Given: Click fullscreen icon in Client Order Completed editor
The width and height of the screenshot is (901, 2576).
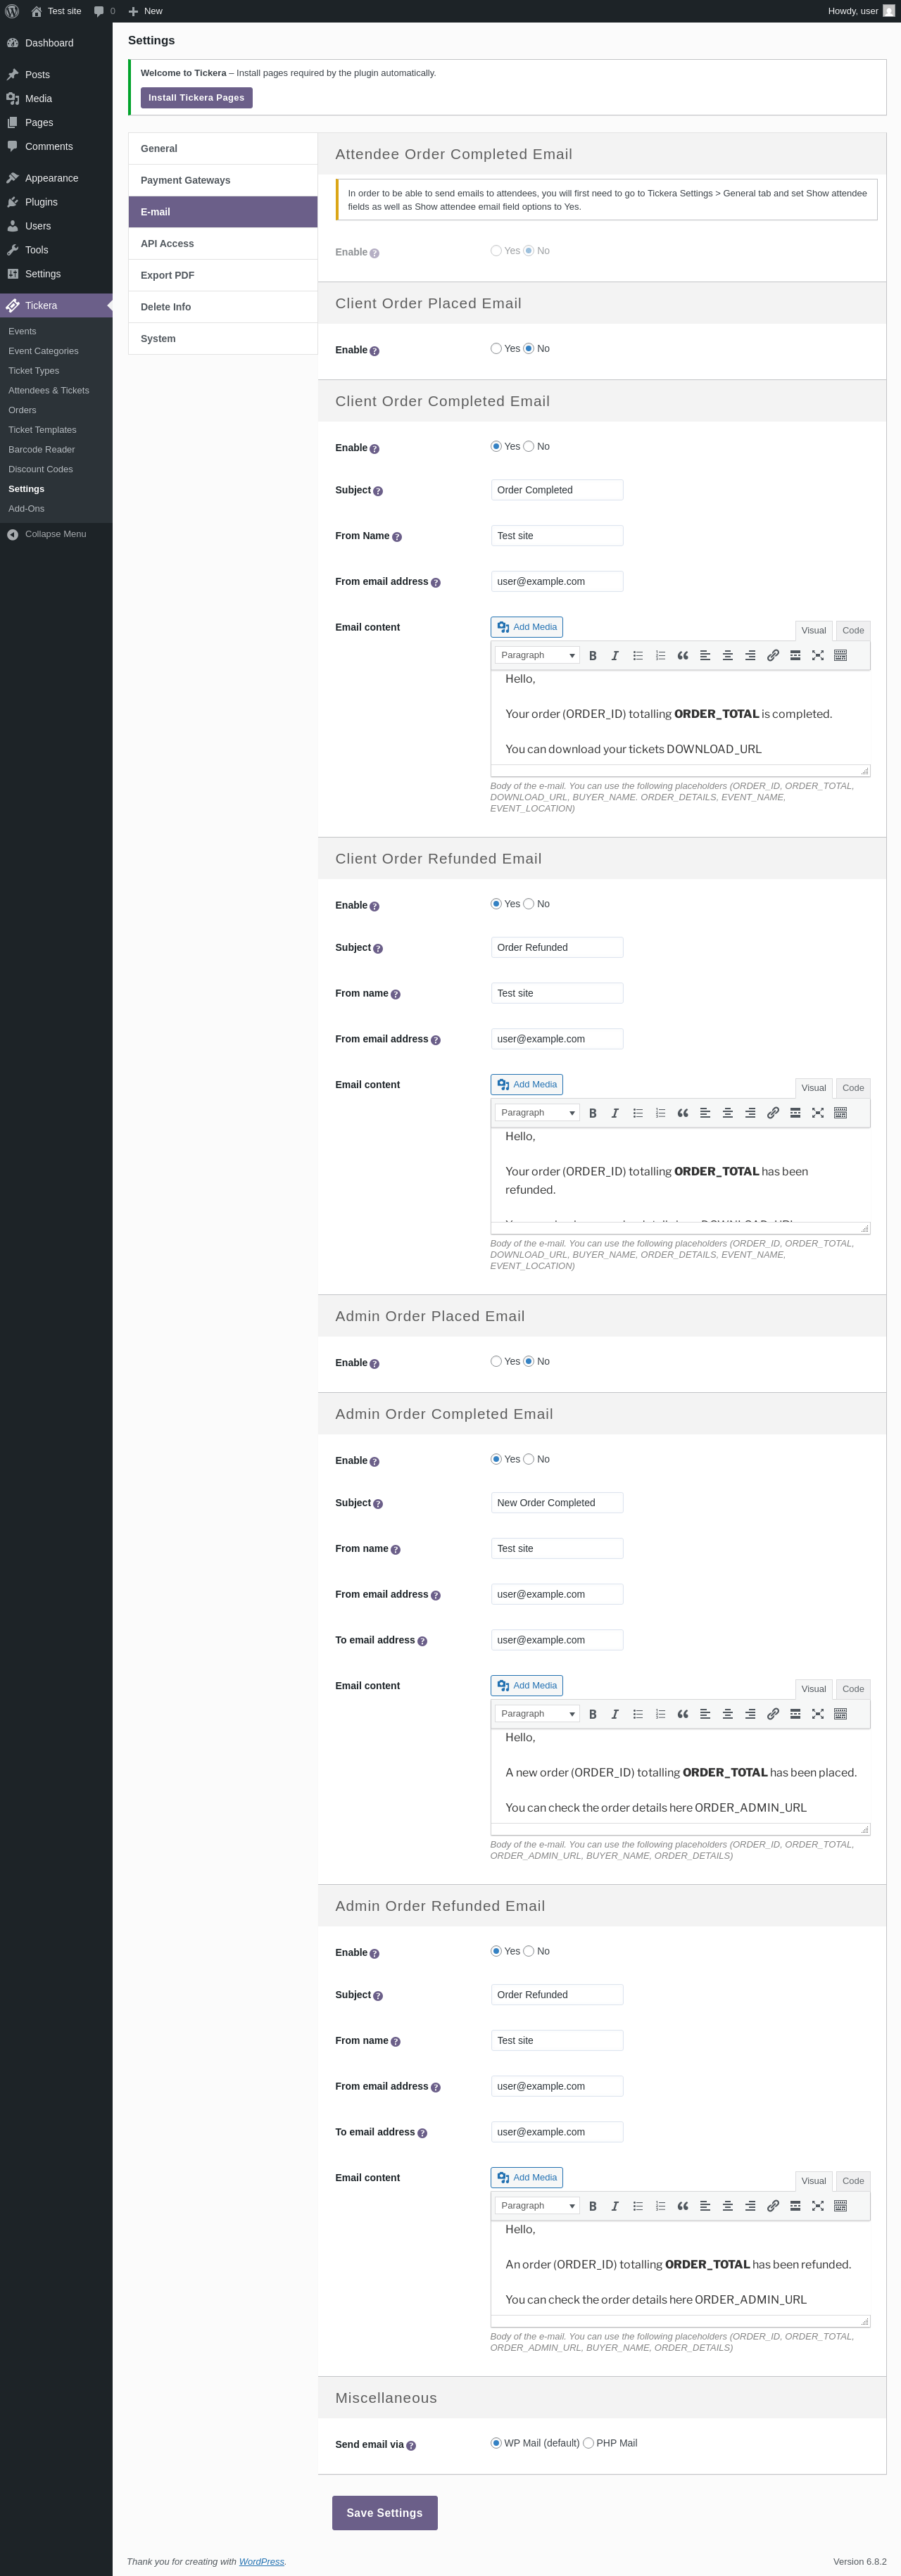Looking at the screenshot, I should [818, 656].
